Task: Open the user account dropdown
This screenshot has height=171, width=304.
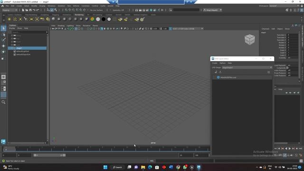Action: coord(212,10)
